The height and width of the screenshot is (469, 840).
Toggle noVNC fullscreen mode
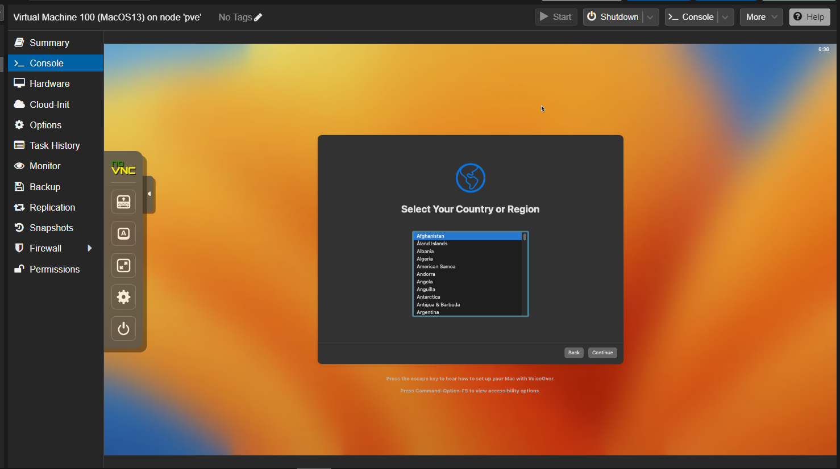tap(123, 265)
